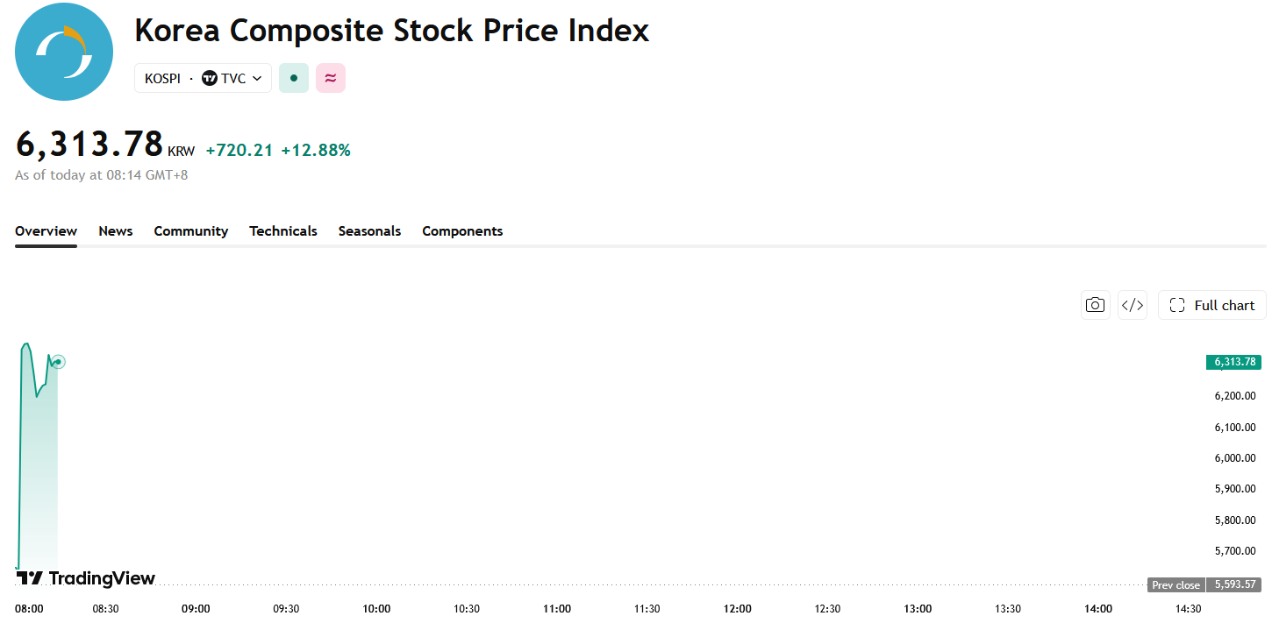Select the Technicals tab
Image resolution: width=1272 pixels, height=623 pixels.
(283, 231)
